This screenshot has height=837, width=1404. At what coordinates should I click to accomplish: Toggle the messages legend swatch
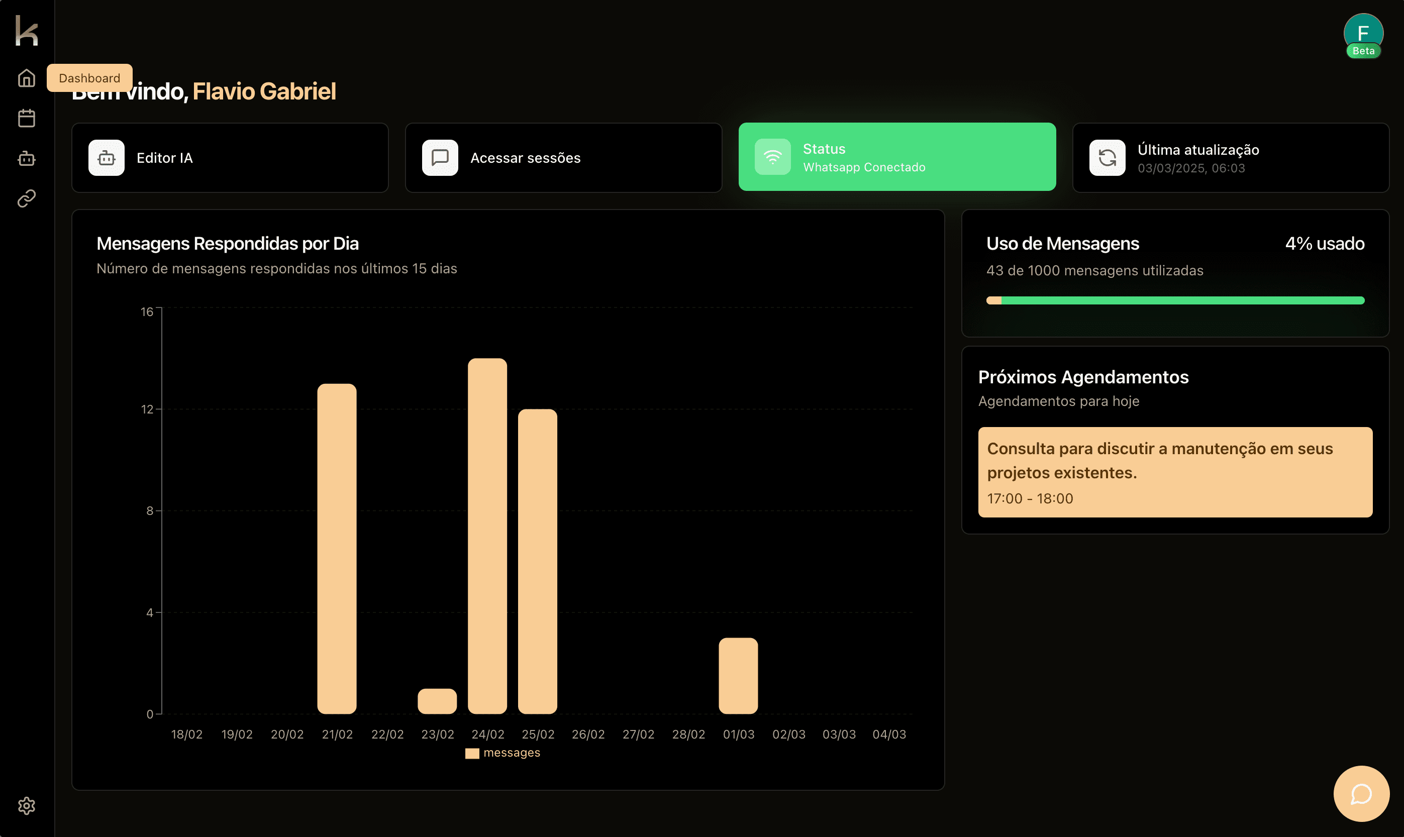(472, 753)
